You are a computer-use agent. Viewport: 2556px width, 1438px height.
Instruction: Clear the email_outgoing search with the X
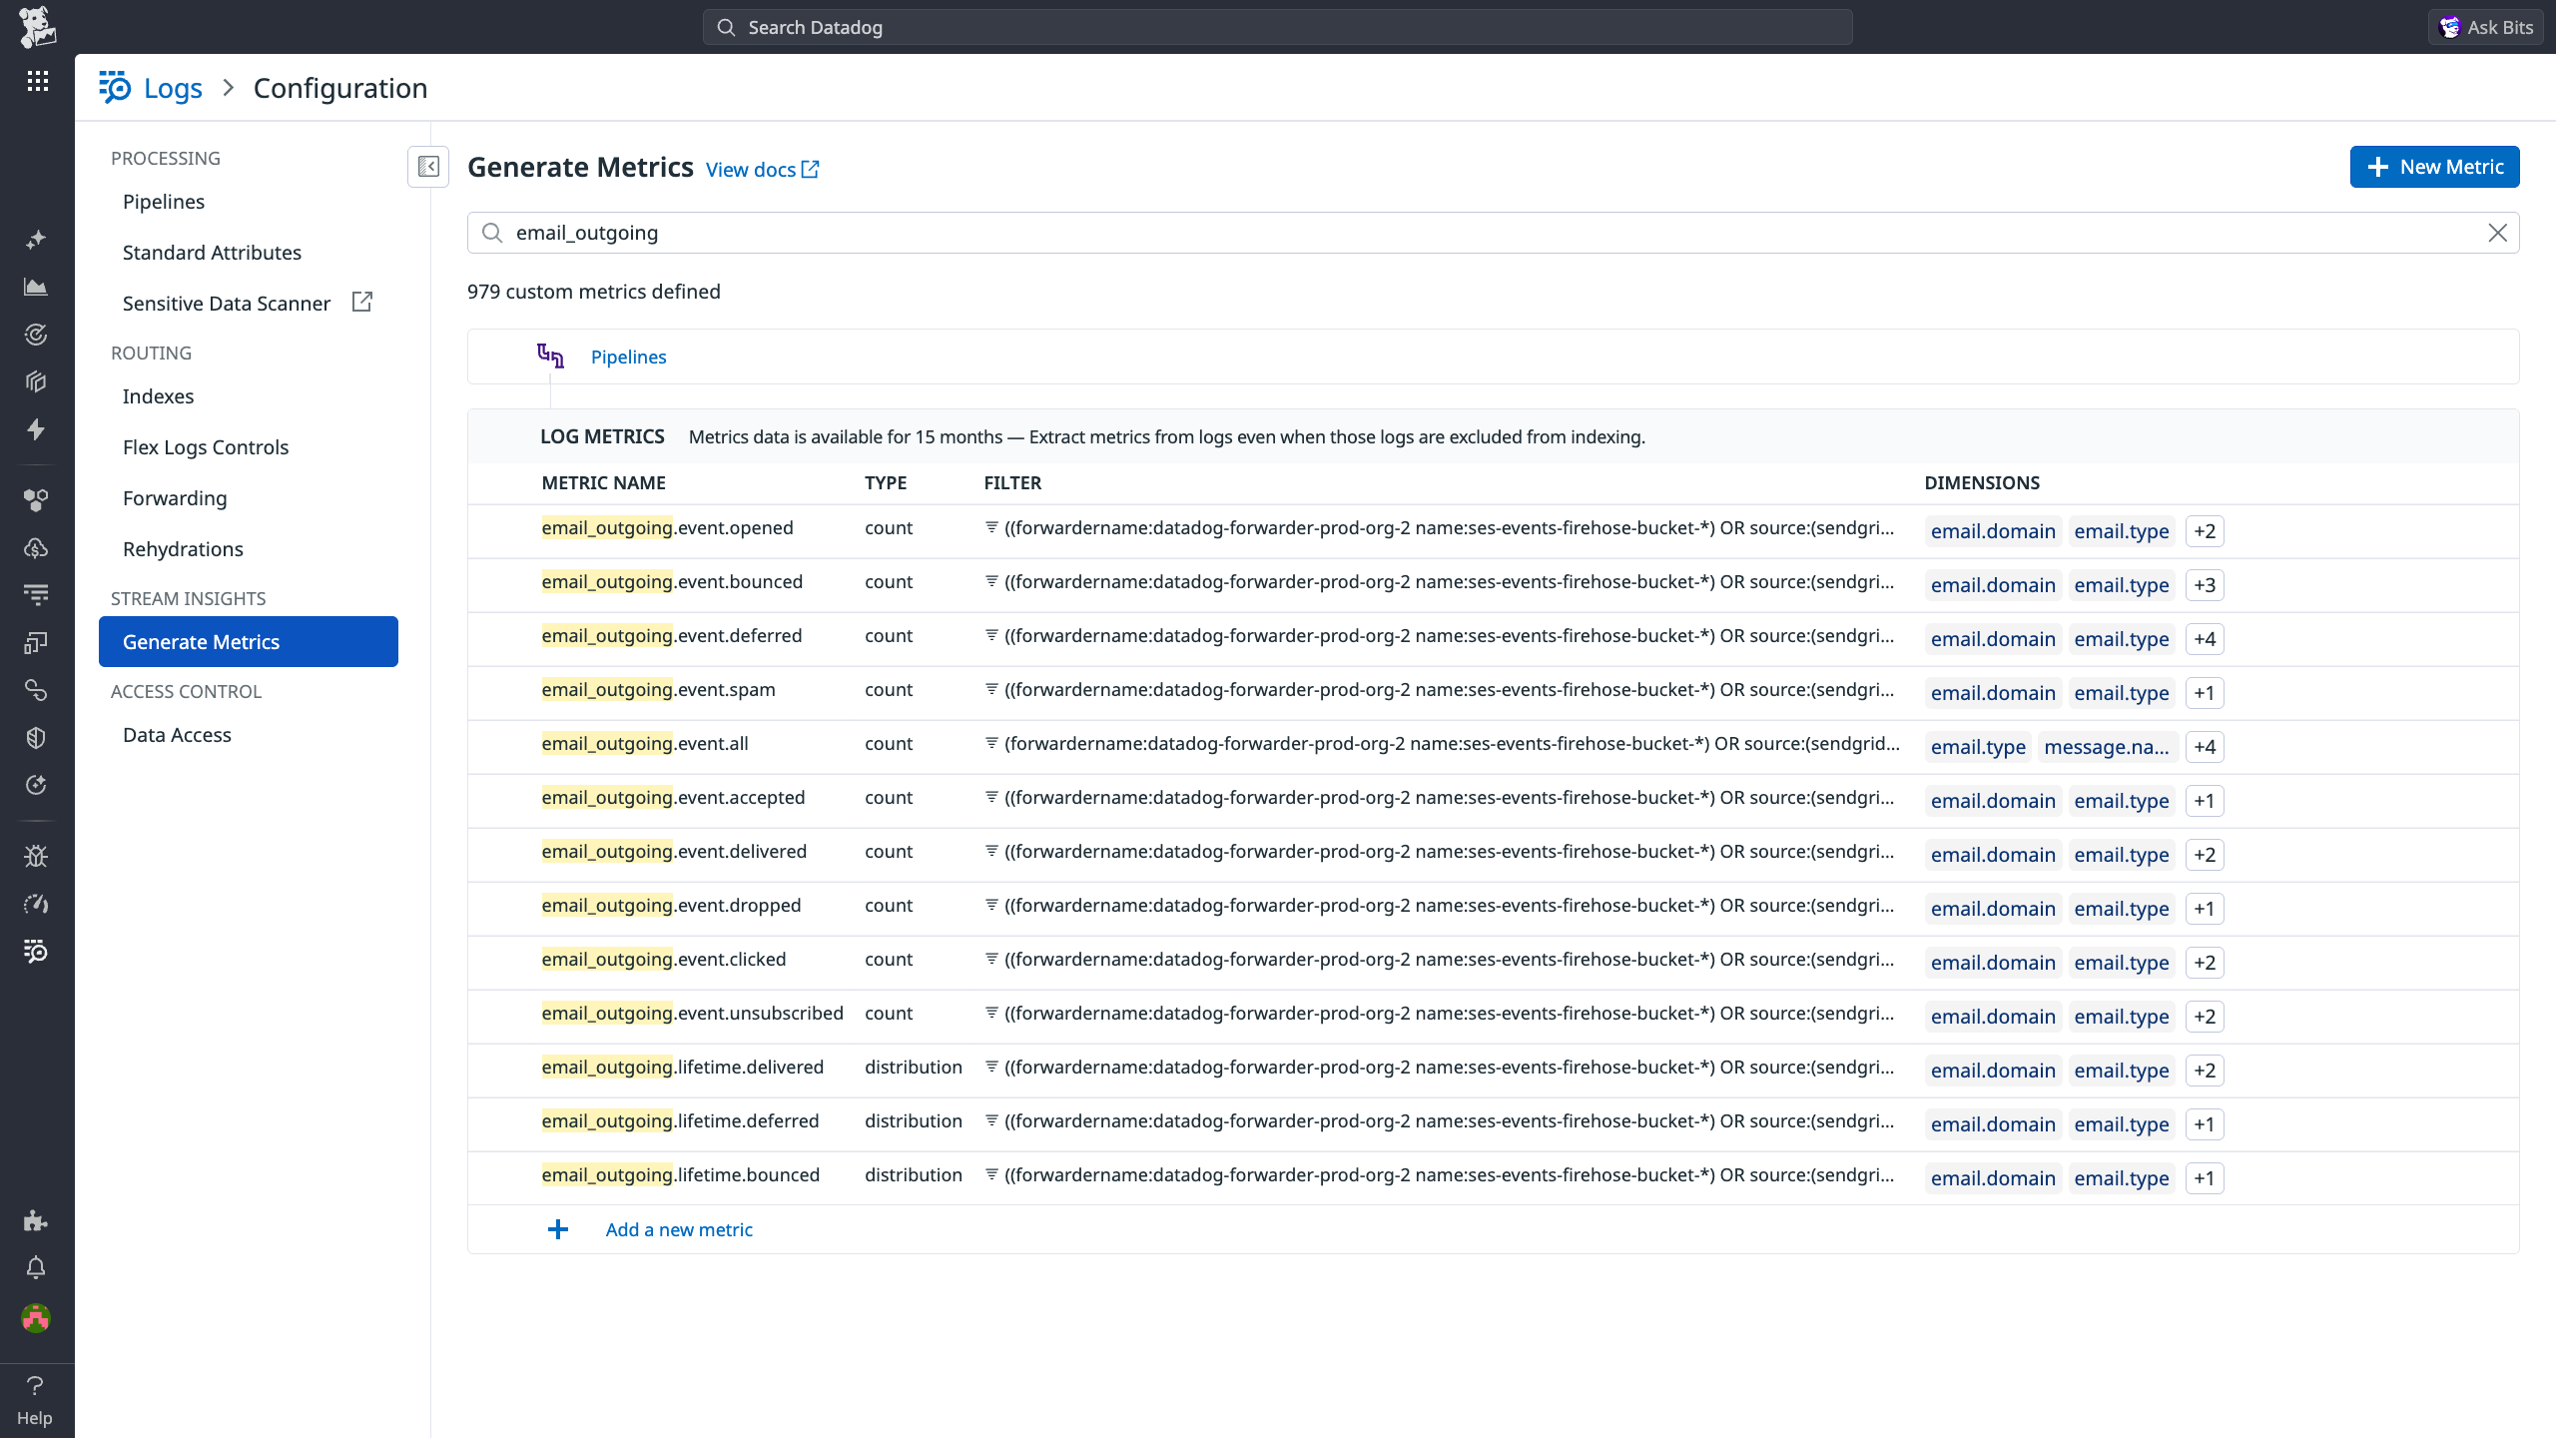(2499, 233)
